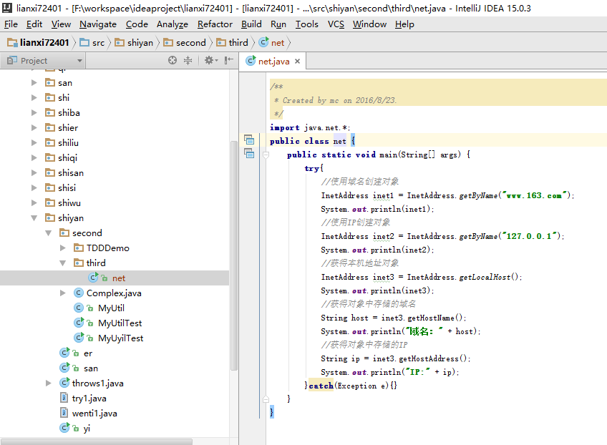Click shiyan in the breadcrumb bar
Image resolution: width=607 pixels, height=445 pixels.
(134, 42)
